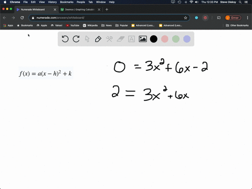The height and width of the screenshot is (189, 252).
Task: Click the Undo arrow in whiteboard toolbar
Action: [65, 39]
